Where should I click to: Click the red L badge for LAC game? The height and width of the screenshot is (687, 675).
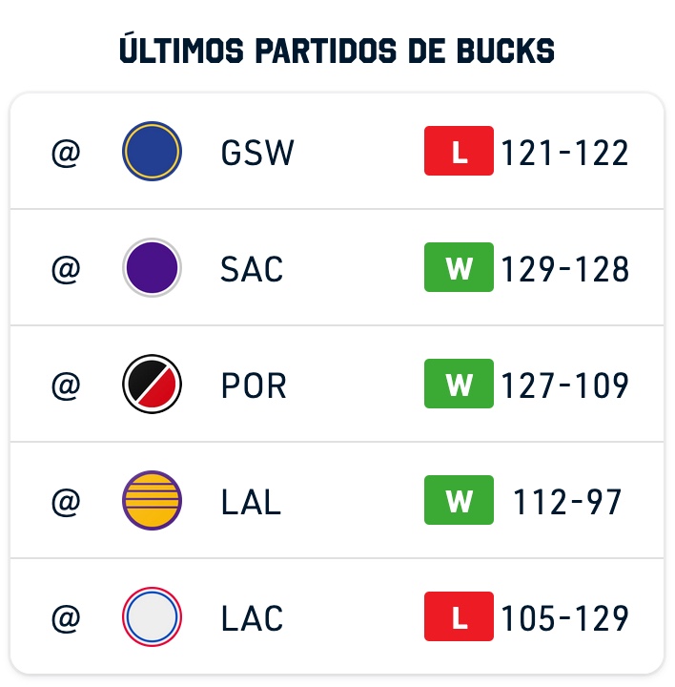459,616
